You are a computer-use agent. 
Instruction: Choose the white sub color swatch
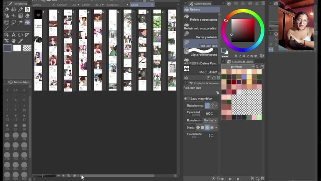click(x=17, y=48)
